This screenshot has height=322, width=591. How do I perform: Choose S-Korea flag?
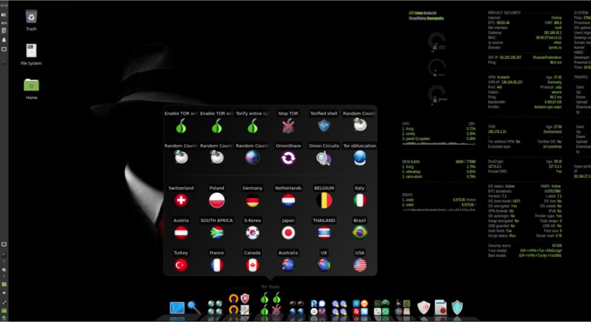pos(252,233)
